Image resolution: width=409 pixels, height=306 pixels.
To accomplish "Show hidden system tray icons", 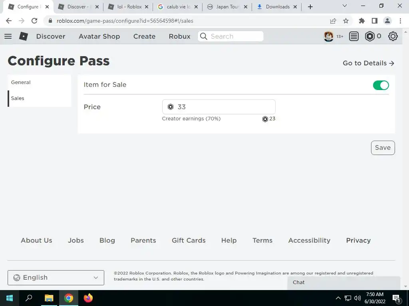I will [338, 298].
